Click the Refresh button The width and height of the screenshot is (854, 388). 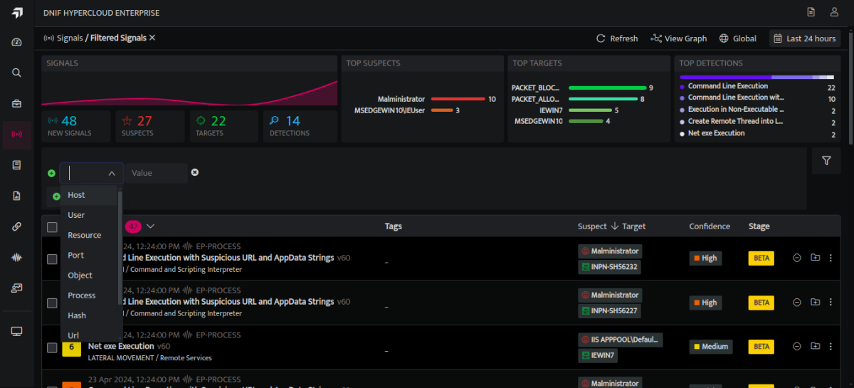(617, 38)
